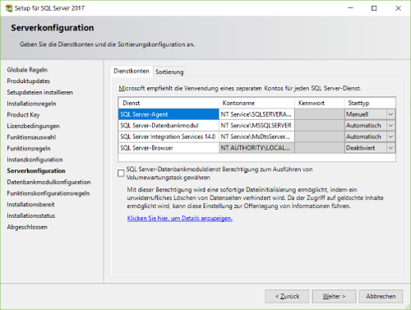The width and height of the screenshot is (411, 310).
Task: Open Starttyp dropdown for SQL Server-Browser
Action: (x=390, y=148)
